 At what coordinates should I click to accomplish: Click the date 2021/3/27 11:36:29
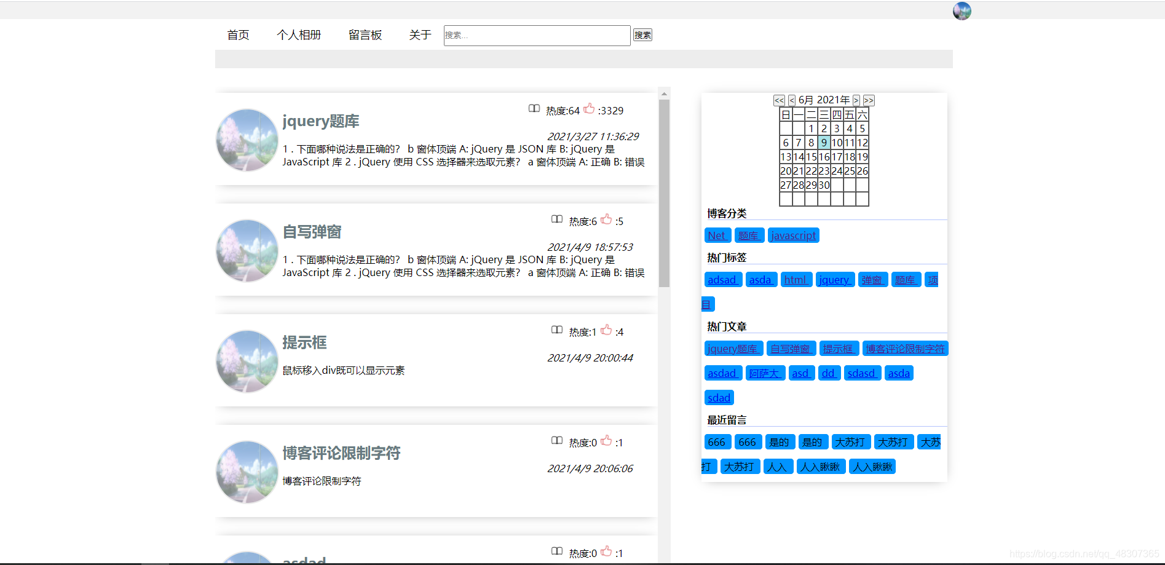coord(593,136)
